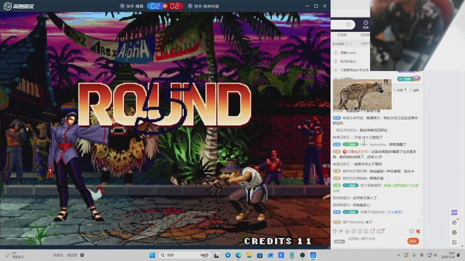Toggle the lock-screen checkbox below the medal

point(398,90)
